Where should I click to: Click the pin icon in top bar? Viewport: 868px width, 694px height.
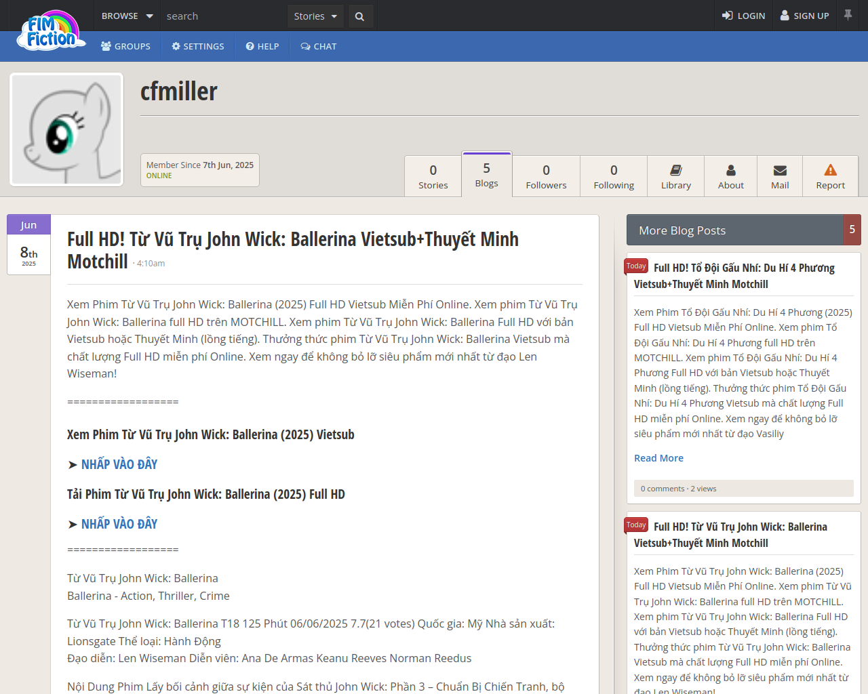[x=848, y=15]
